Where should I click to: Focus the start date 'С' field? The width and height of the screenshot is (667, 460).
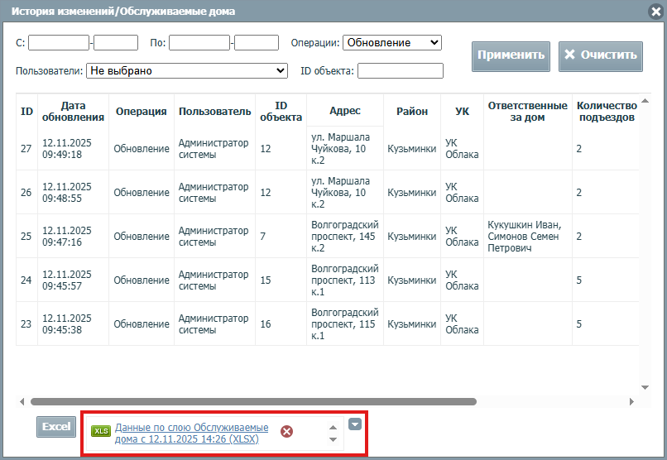click(x=59, y=42)
